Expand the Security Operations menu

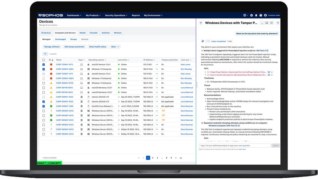point(116,15)
